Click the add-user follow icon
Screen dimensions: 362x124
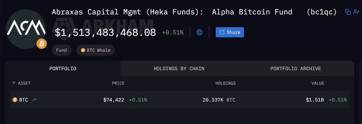(356, 12)
